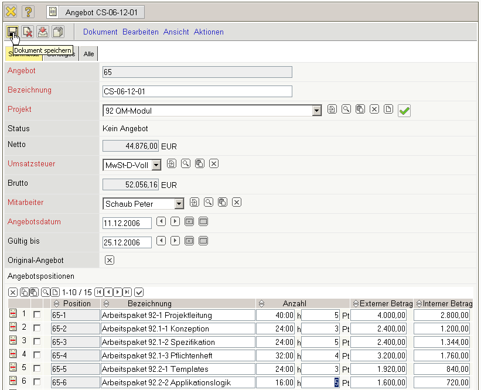Viewport: 481px width, 390px height.
Task: Click the X icon beside Original-Angebot
Action: coord(110,260)
